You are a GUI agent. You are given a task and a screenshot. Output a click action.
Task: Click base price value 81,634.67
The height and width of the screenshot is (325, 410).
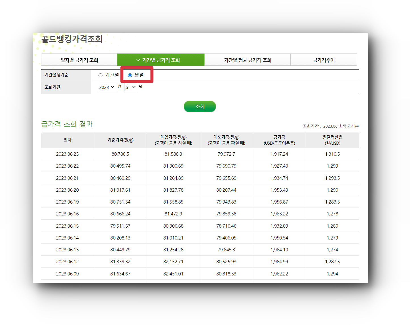point(120,274)
